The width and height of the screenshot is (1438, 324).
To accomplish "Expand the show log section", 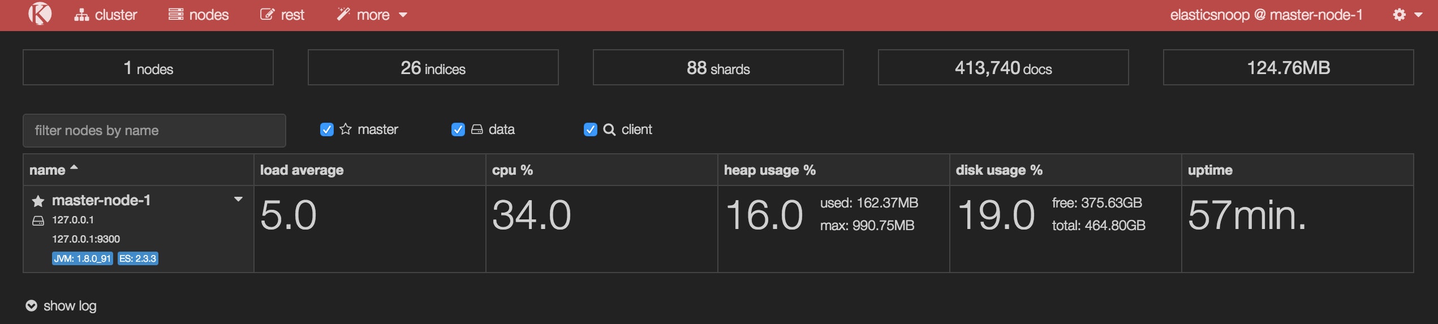I will [x=61, y=306].
